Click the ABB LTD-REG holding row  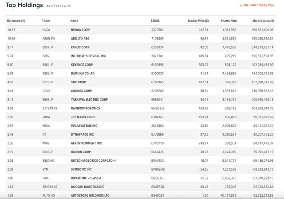click(x=140, y=39)
